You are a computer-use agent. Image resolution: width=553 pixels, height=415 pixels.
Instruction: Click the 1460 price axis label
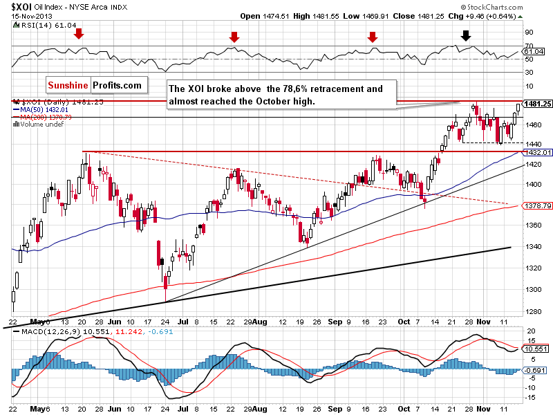pos(532,125)
